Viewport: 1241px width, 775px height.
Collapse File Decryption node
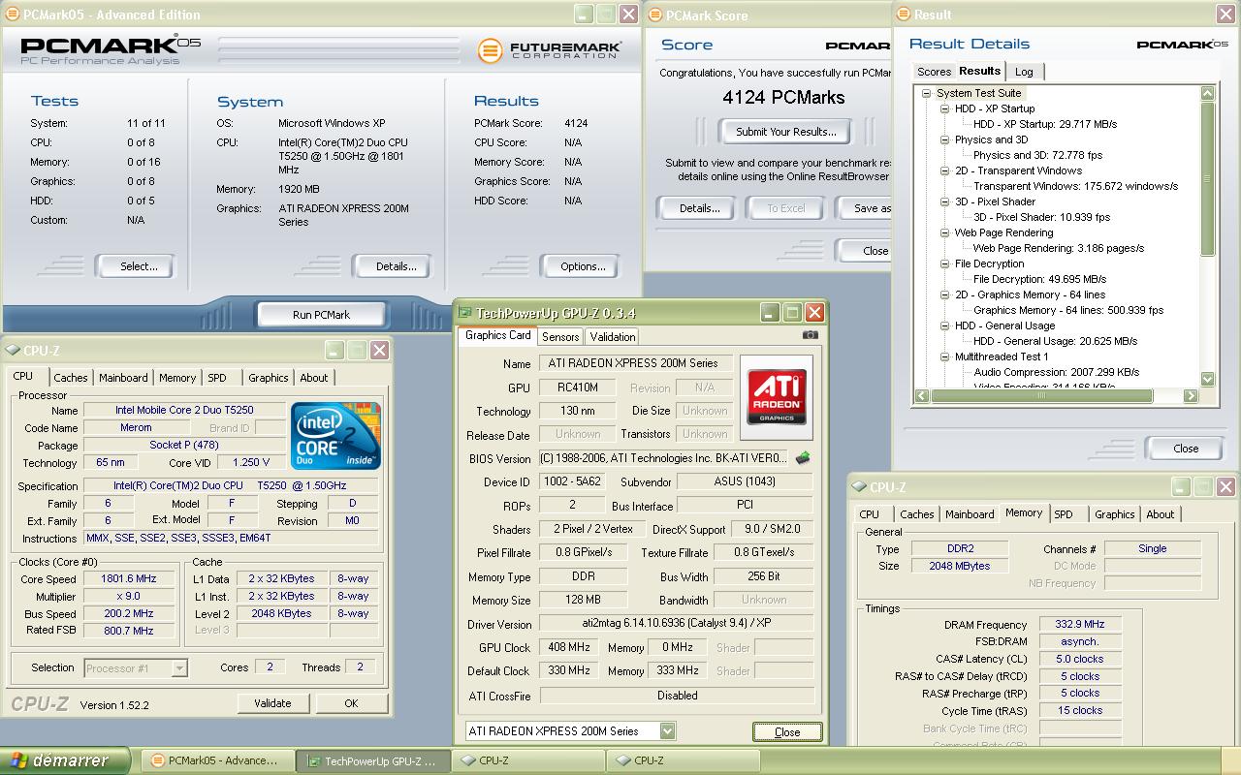[x=945, y=263]
